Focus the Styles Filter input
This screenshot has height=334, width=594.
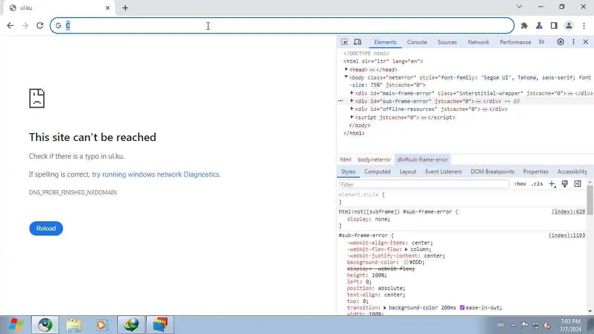424,184
